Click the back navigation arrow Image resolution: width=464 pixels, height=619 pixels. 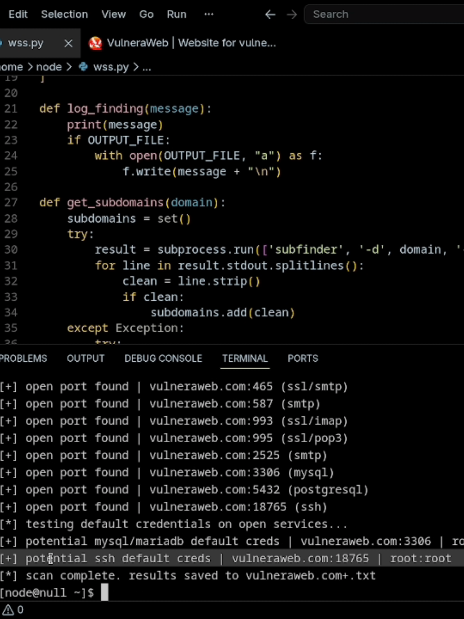point(270,15)
